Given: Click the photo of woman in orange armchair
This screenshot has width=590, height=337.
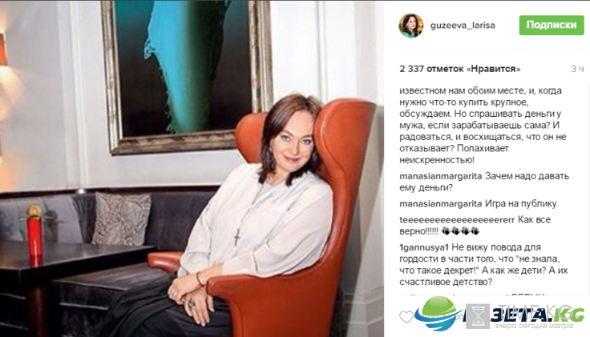Looking at the screenshot, I should click(192, 168).
